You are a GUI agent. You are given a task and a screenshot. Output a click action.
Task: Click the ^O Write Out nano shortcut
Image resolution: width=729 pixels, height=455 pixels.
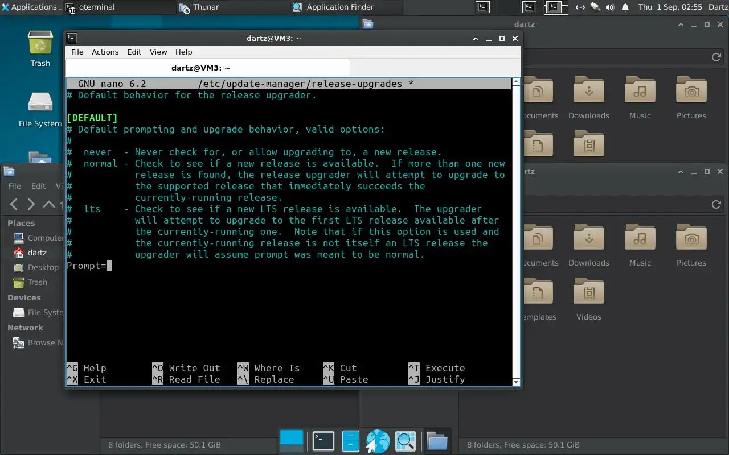pyautogui.click(x=186, y=368)
